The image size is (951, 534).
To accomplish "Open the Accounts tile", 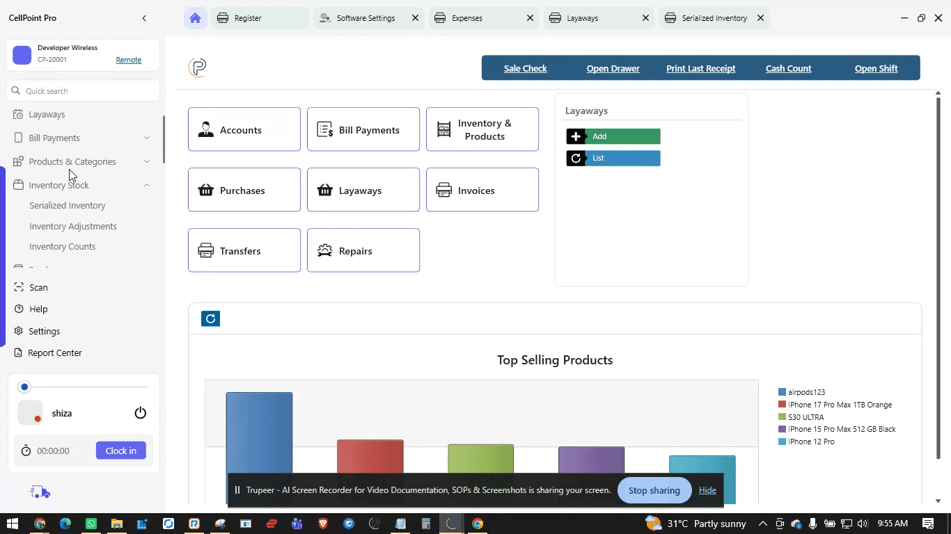I will point(244,129).
